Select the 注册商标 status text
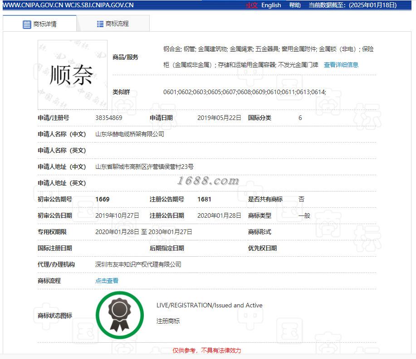This screenshot has width=416, height=359. click(168, 321)
